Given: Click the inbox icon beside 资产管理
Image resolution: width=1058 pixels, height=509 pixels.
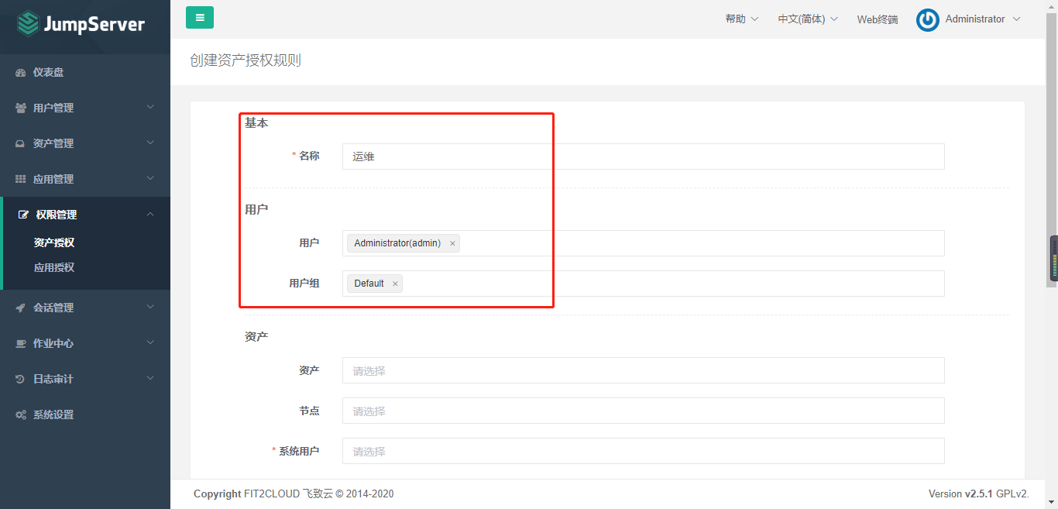Looking at the screenshot, I should (x=21, y=144).
